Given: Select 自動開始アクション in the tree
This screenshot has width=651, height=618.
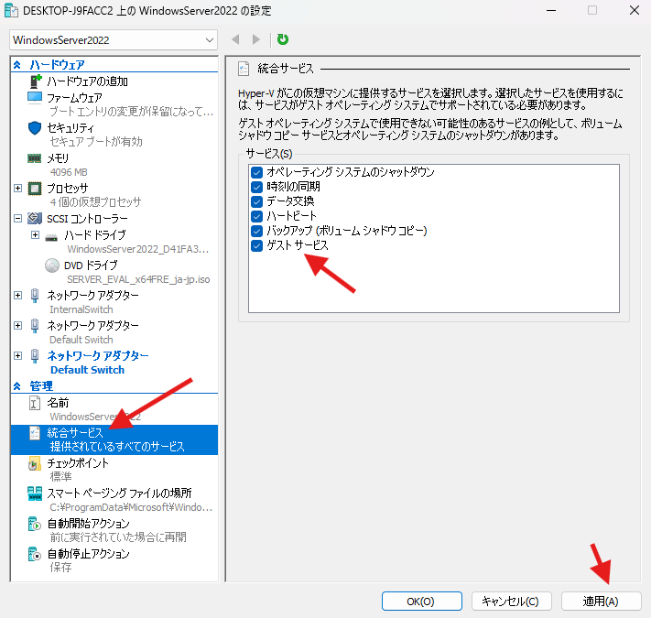Looking at the screenshot, I should click(x=88, y=524).
